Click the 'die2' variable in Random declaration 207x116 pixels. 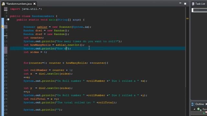(39, 34)
